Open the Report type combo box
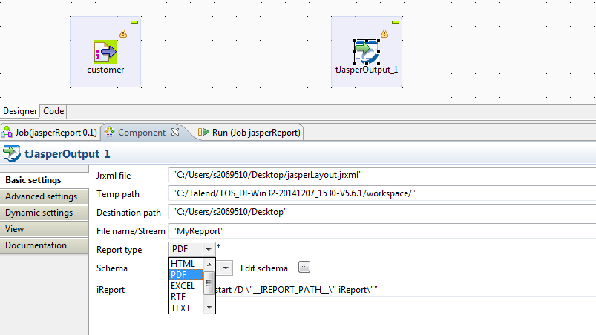596x335 pixels. pyautogui.click(x=192, y=249)
